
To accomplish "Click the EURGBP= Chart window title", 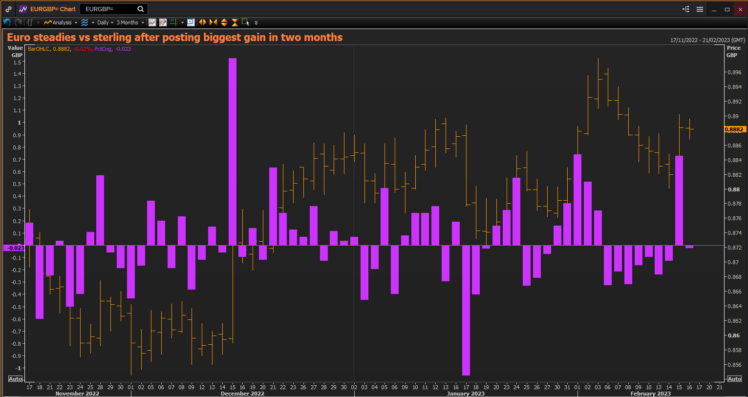I will [x=53, y=9].
